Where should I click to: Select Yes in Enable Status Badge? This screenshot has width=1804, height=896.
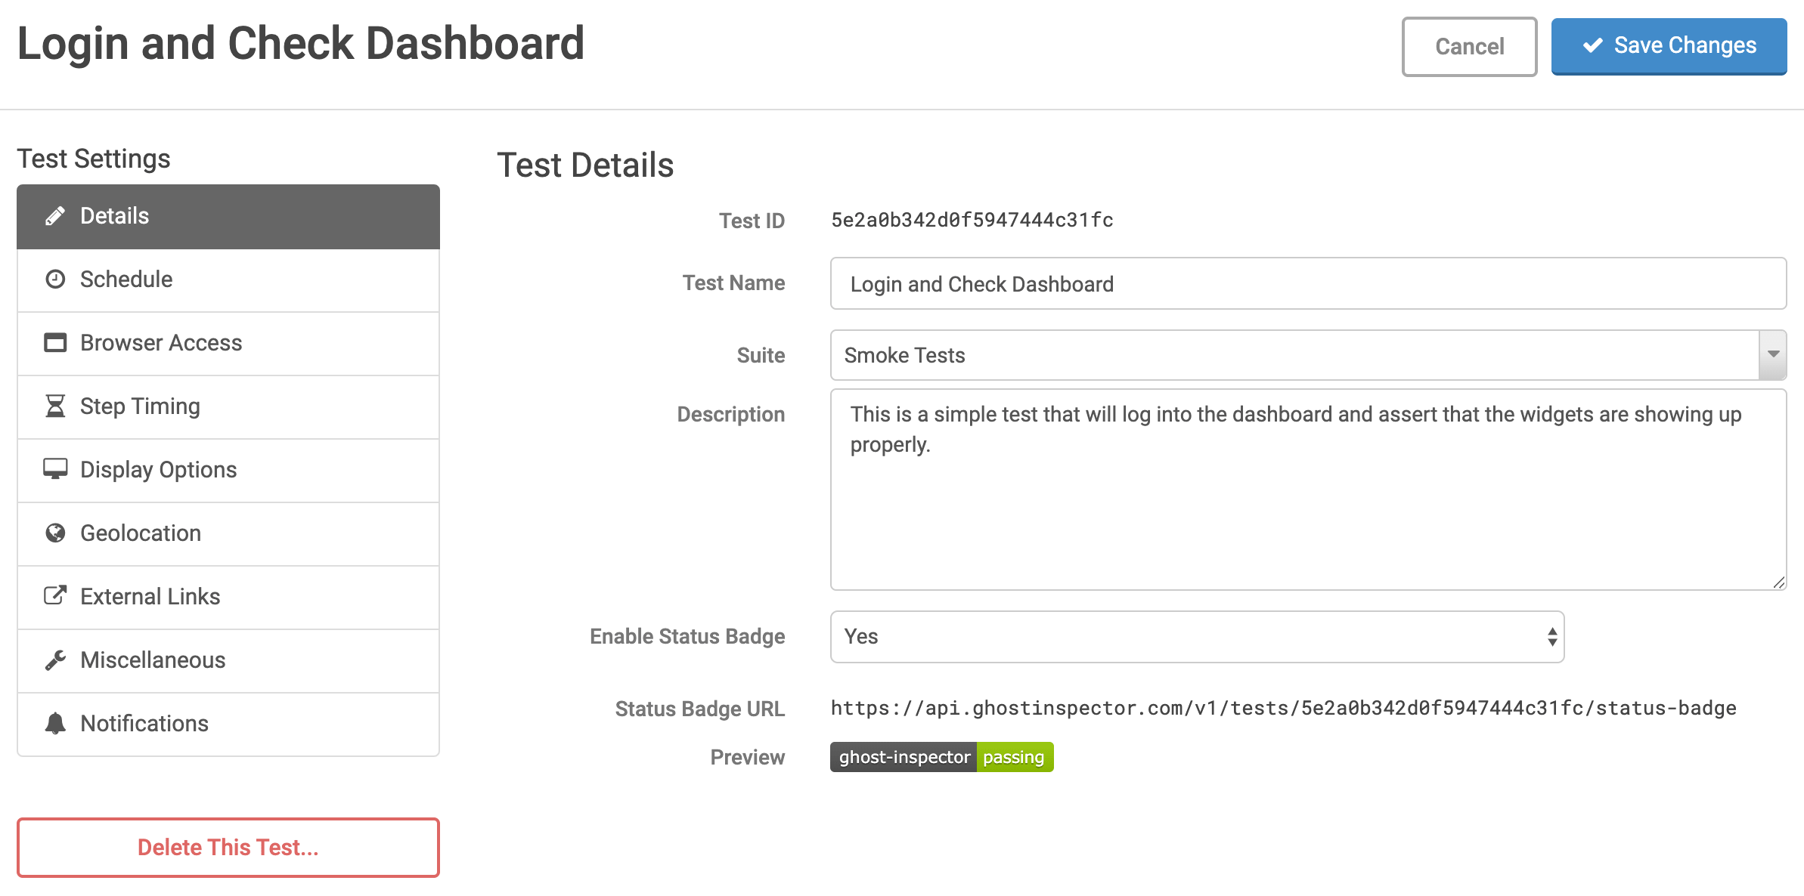point(1197,636)
